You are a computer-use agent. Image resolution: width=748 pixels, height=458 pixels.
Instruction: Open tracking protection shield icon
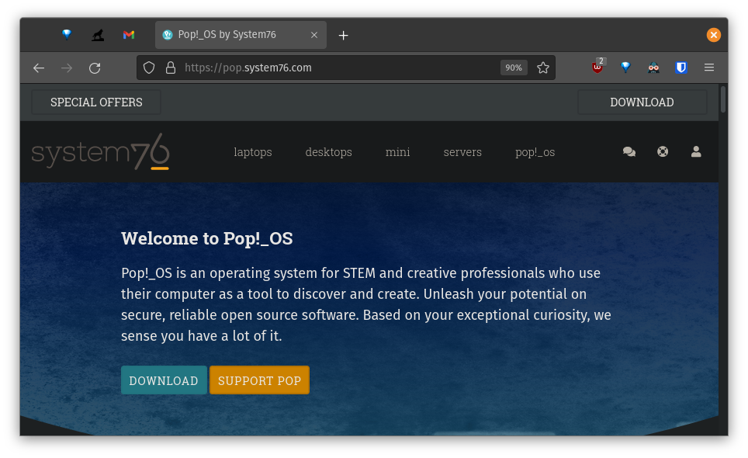point(149,68)
